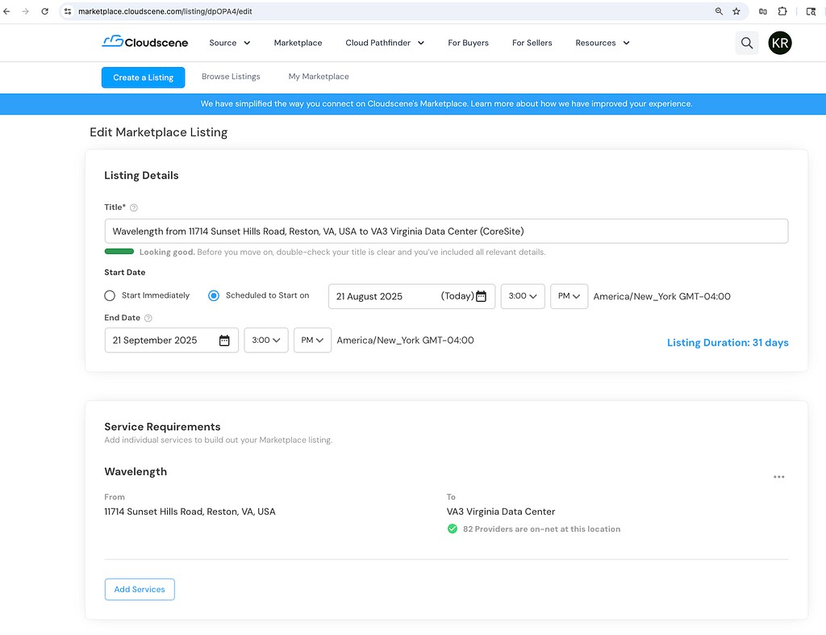Open start time 3:00 dropdown
The height and width of the screenshot is (635, 826).
[x=523, y=296]
